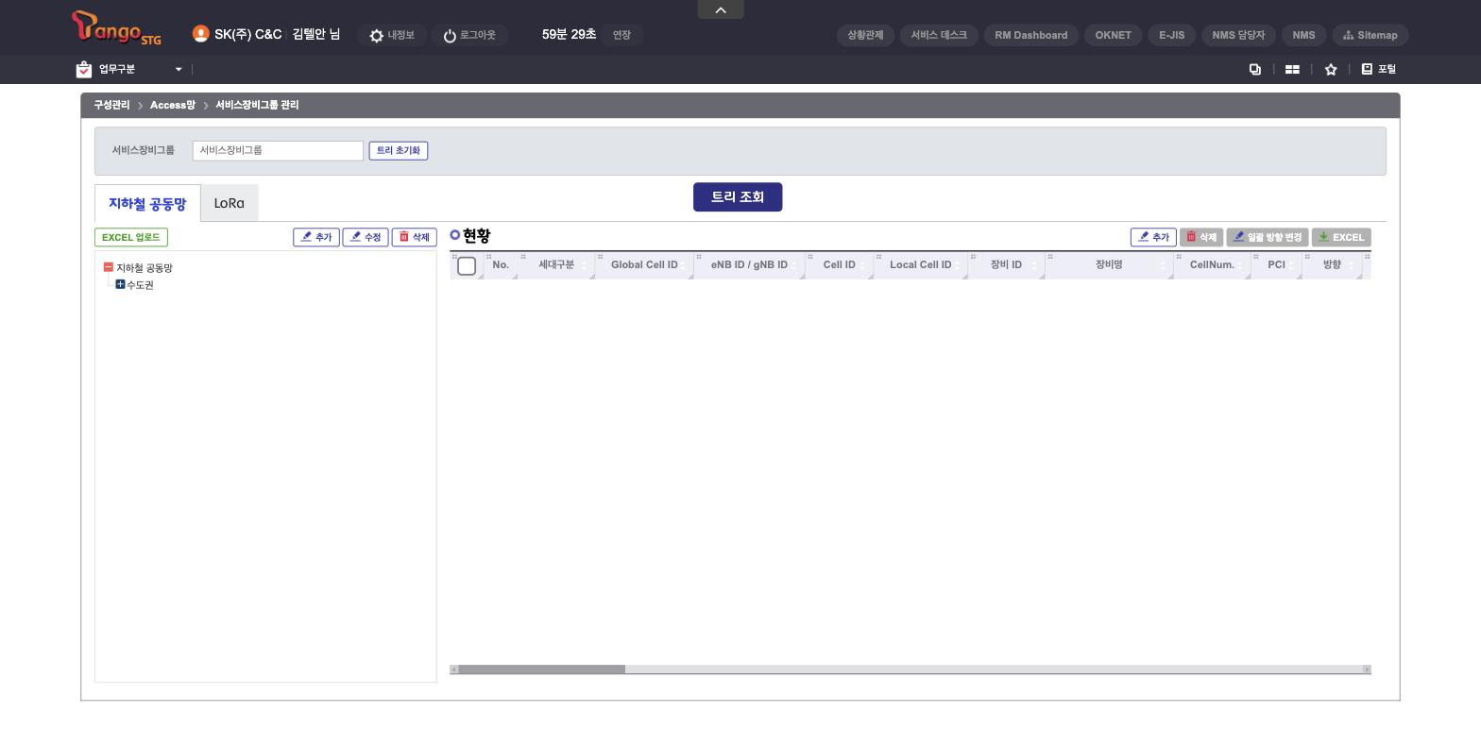
Task: Click 연장 to extend the session
Action: pyautogui.click(x=621, y=35)
